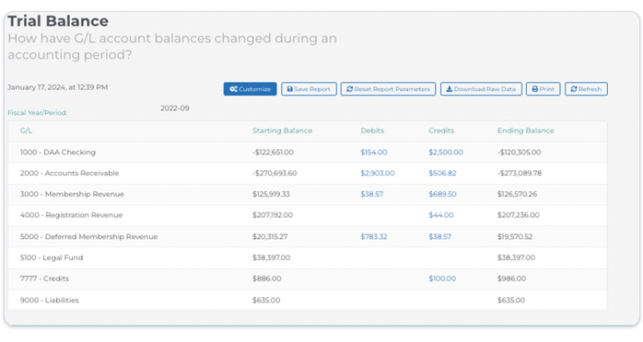Open the $689.50 credit for Membership Revenue

coord(442,194)
